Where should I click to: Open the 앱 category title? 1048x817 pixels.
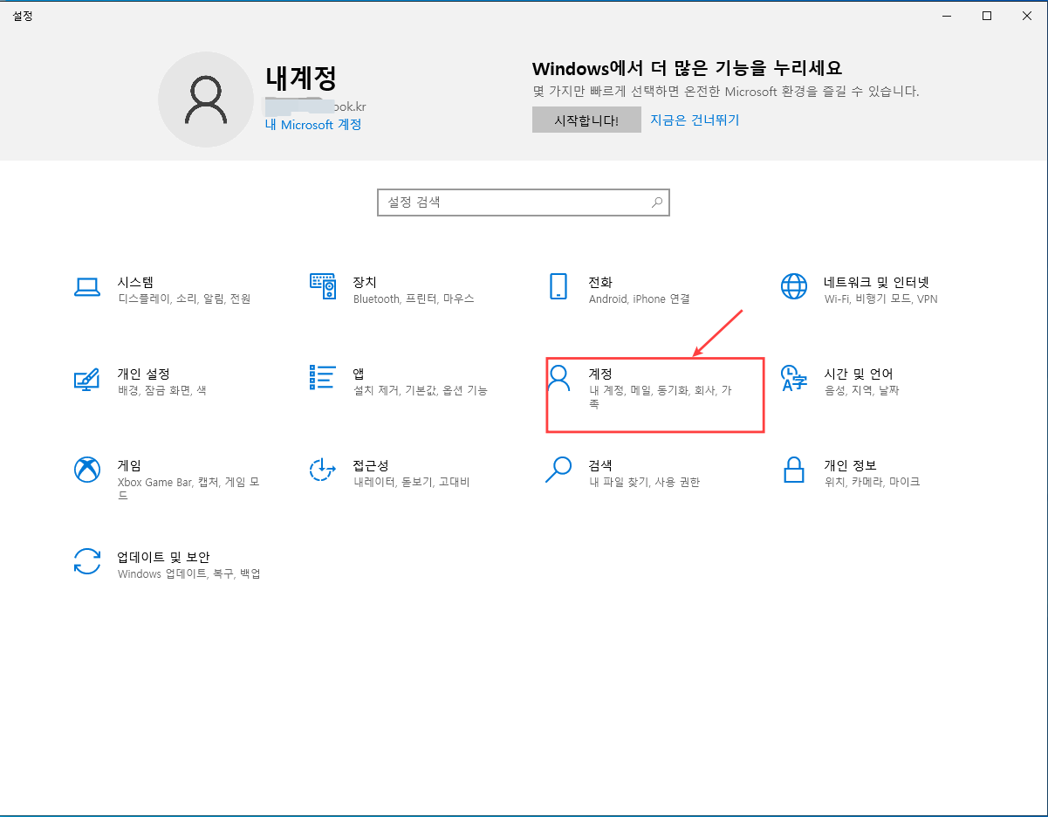[x=359, y=374]
